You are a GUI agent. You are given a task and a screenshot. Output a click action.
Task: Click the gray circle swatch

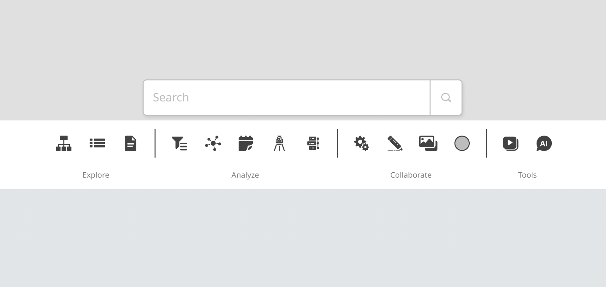pos(462,143)
